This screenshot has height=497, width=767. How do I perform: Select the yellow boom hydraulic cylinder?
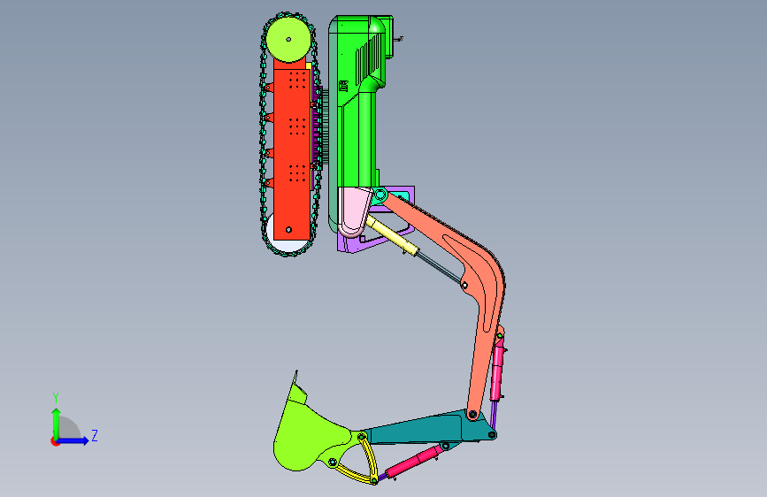click(x=393, y=236)
